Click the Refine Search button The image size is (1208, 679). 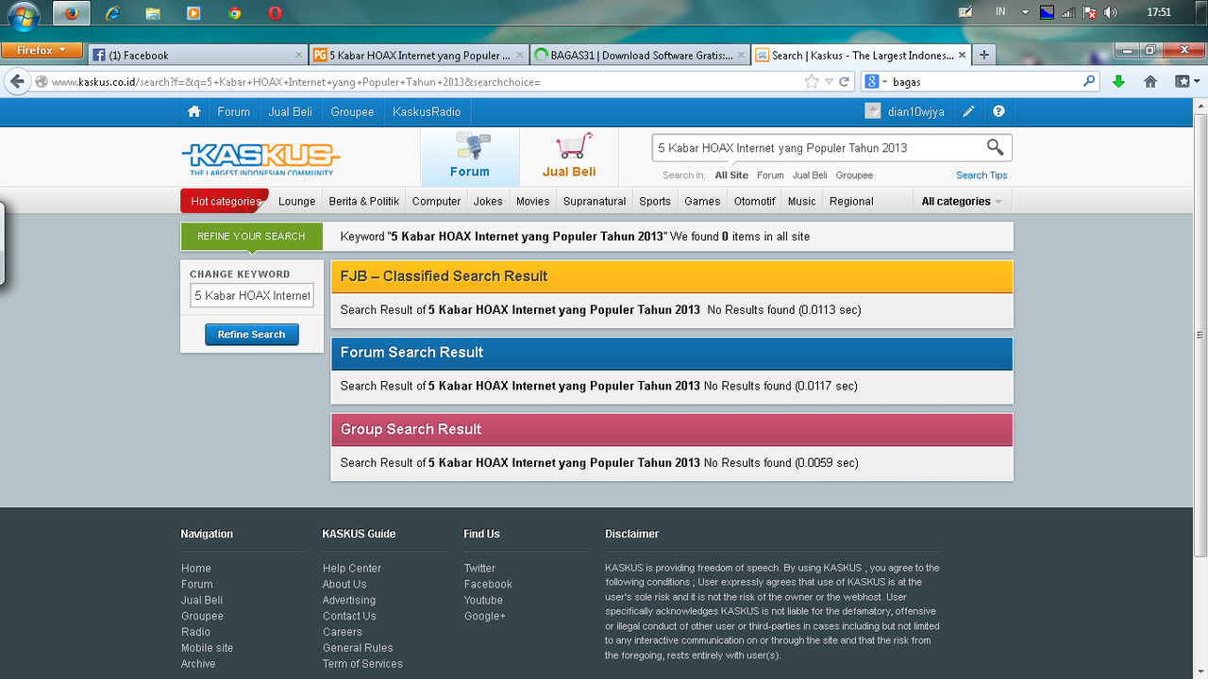tap(251, 334)
